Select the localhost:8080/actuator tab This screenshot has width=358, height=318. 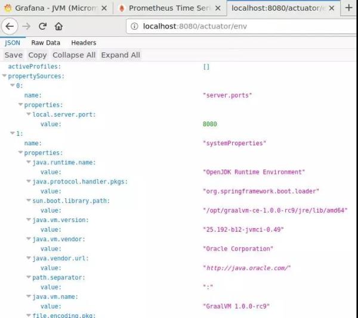[283, 8]
